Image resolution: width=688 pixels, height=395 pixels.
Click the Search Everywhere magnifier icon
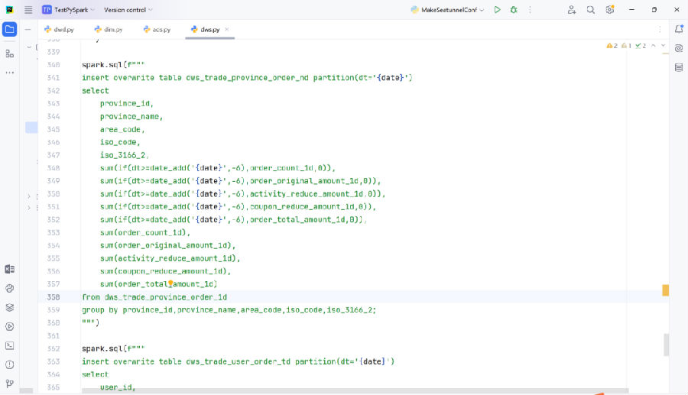tap(591, 10)
